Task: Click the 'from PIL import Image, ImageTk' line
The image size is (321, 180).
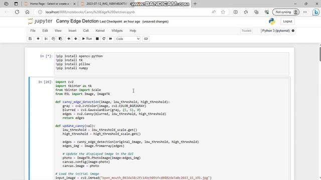Action: 82,94
